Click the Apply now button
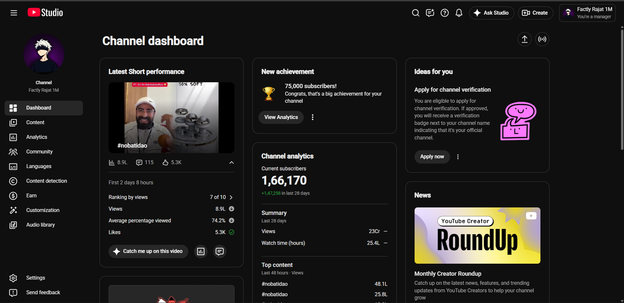 pyautogui.click(x=432, y=157)
